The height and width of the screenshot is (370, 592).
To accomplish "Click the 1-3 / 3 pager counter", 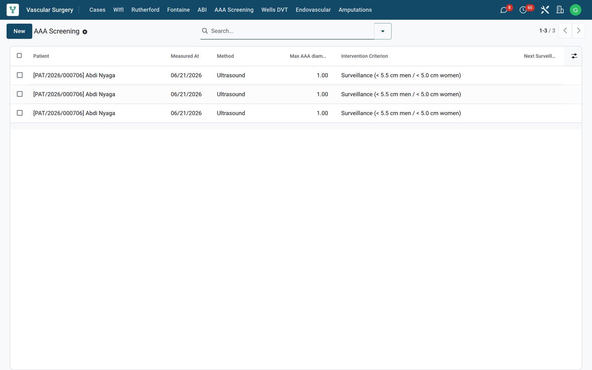I will pyautogui.click(x=547, y=31).
